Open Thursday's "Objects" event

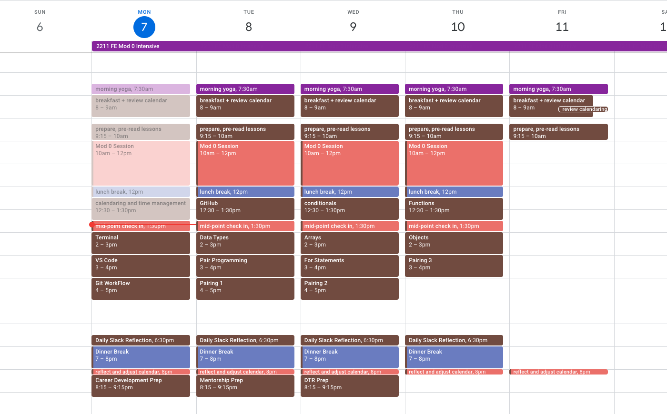pos(454,243)
